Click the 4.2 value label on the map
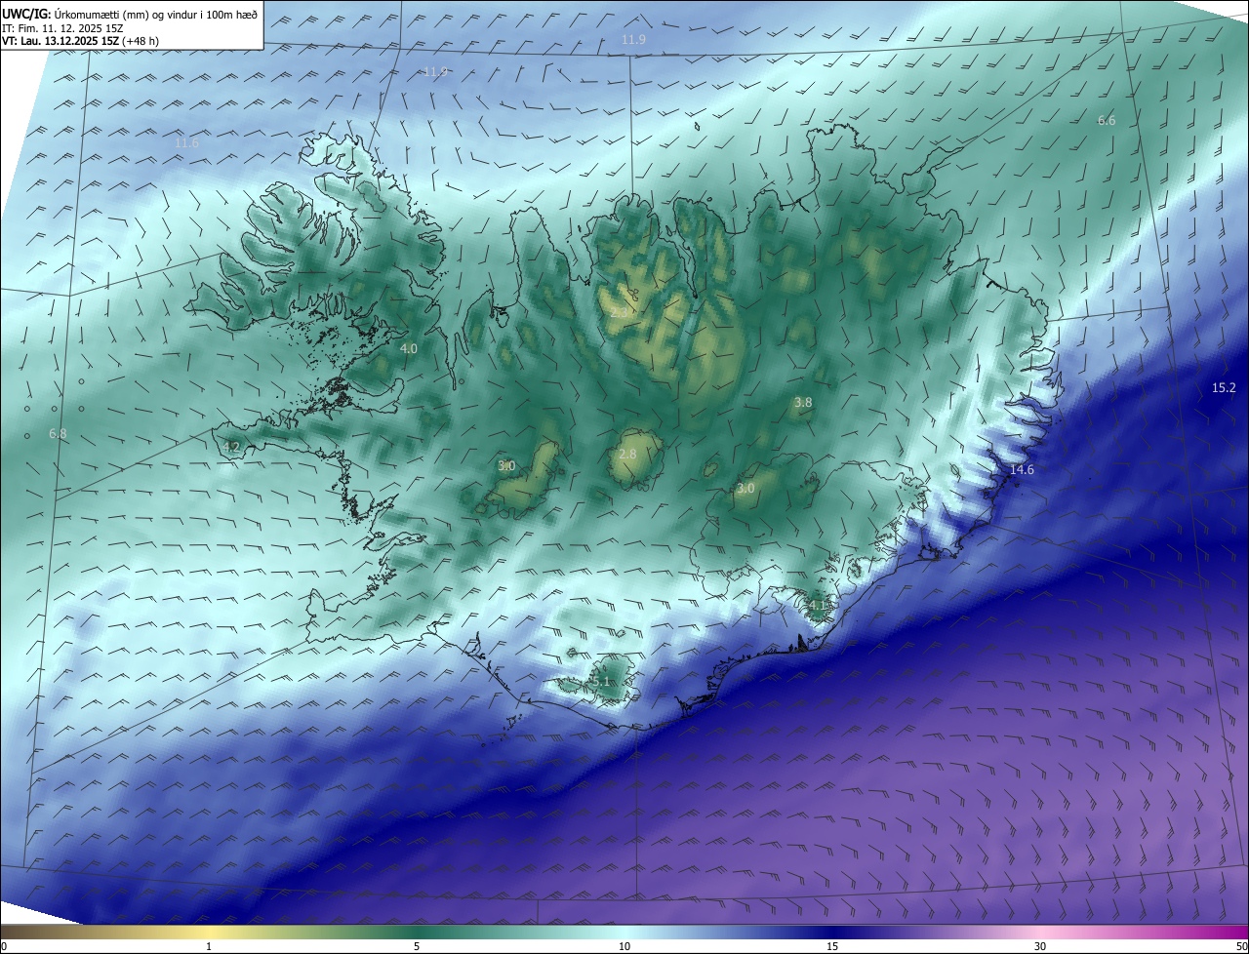Image resolution: width=1249 pixels, height=954 pixels. (231, 447)
